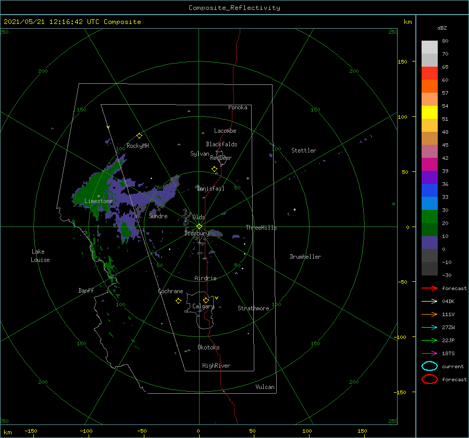Click the dBZ legend heading
The height and width of the screenshot is (438, 469).
coord(442,28)
